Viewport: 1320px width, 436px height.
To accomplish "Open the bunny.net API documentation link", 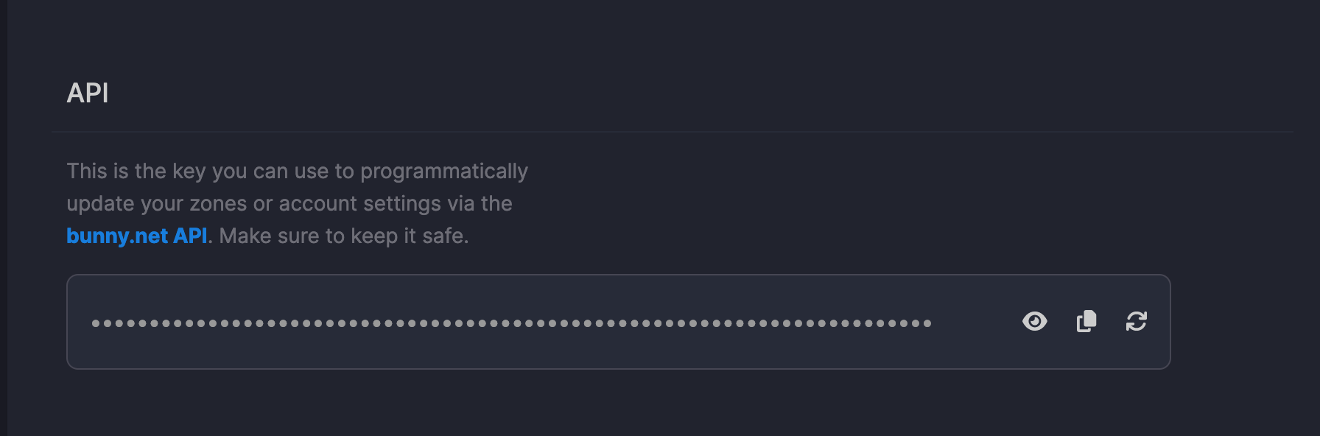I will pos(137,236).
